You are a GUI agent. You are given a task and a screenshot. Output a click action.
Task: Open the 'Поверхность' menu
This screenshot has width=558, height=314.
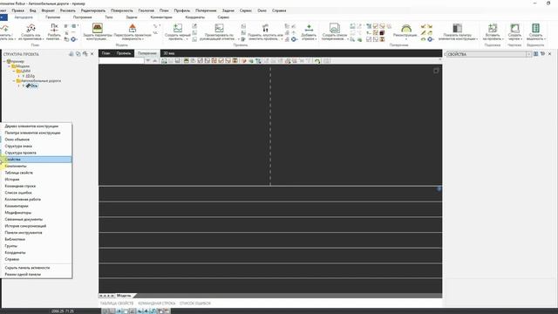pyautogui.click(x=122, y=10)
